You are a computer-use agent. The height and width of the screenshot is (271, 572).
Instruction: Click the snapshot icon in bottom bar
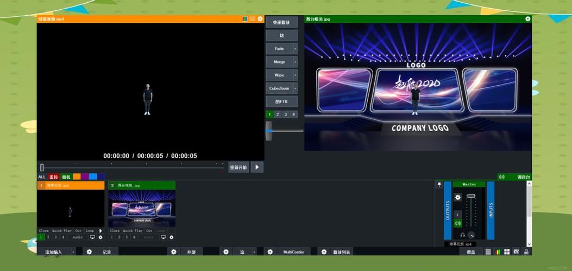[516, 251]
